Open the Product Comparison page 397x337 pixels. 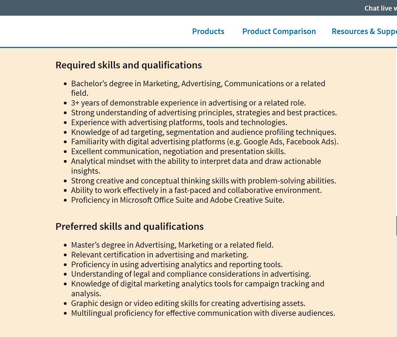[279, 31]
